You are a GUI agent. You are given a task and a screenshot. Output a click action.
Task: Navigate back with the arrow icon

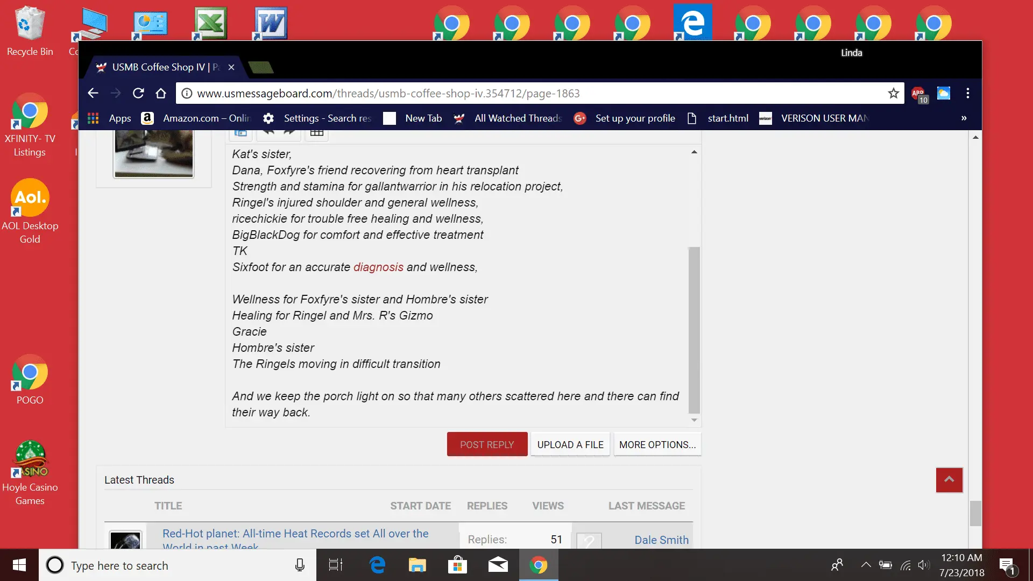tap(93, 93)
